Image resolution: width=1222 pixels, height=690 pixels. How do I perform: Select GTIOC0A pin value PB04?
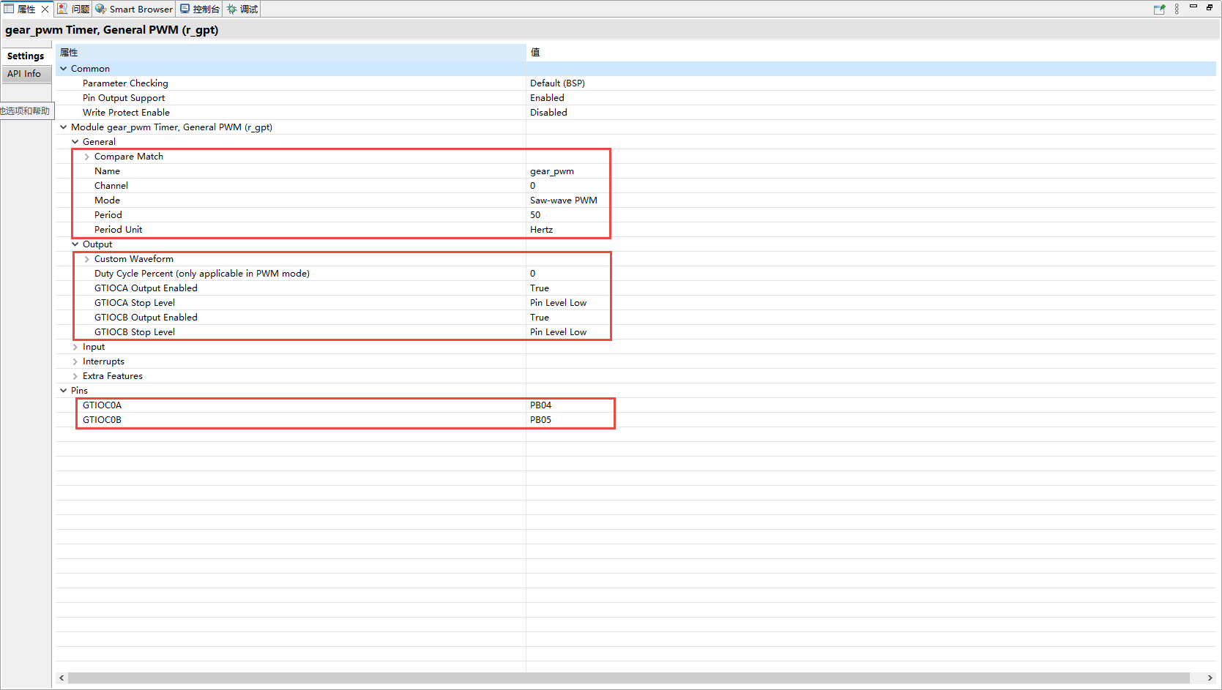540,405
